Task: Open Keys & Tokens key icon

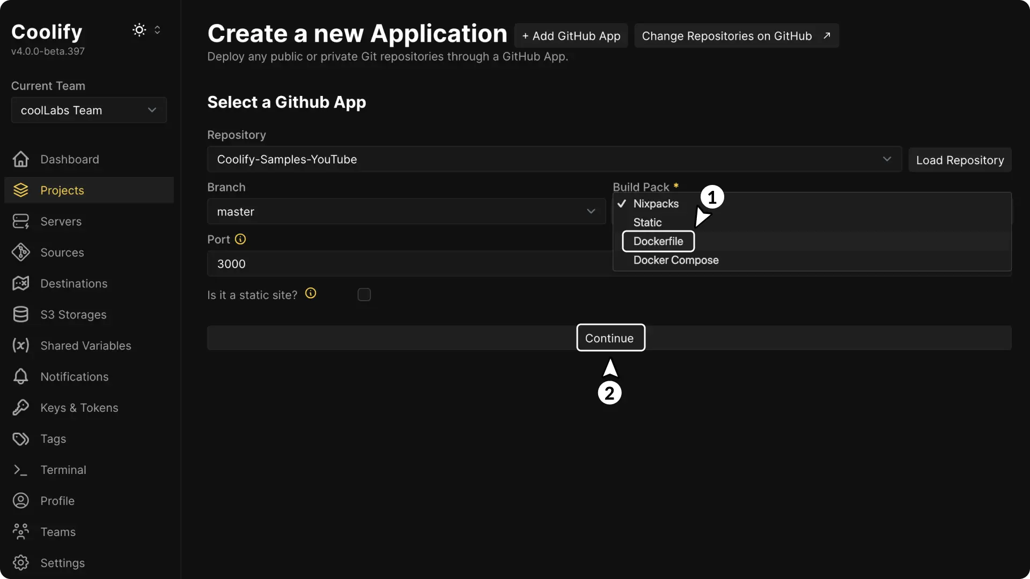Action: 21,408
